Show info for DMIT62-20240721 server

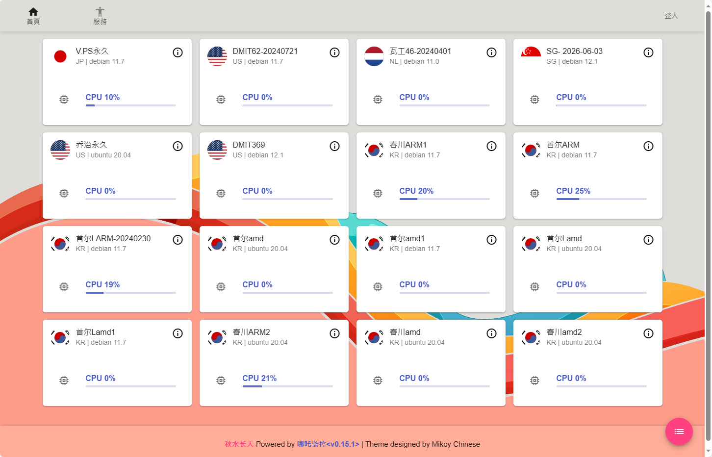pos(334,52)
